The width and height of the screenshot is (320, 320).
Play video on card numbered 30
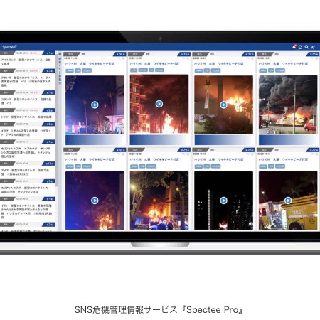coord(95,201)
